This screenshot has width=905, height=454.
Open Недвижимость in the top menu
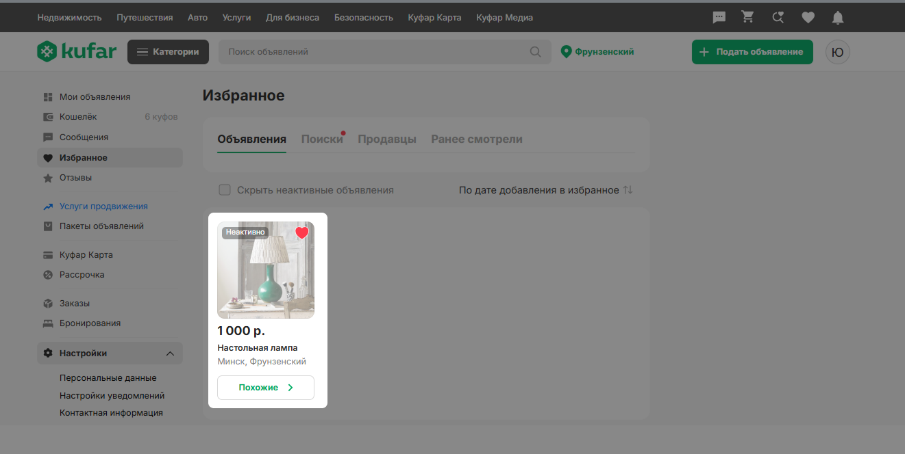[69, 18]
